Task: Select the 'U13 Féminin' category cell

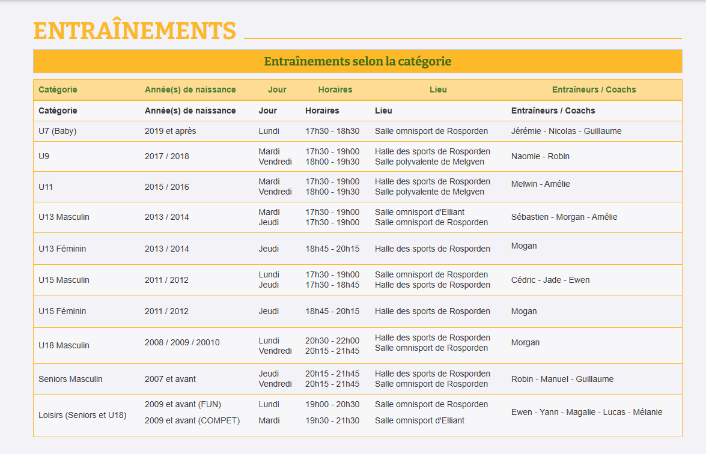Action: click(62, 249)
